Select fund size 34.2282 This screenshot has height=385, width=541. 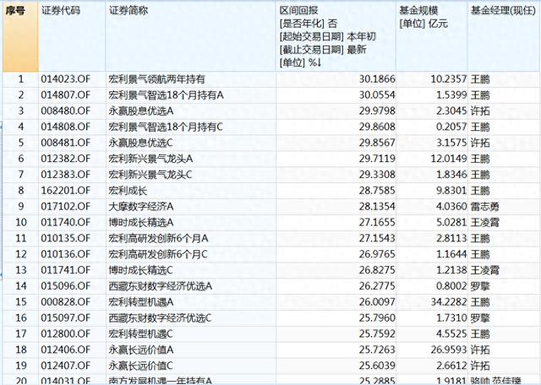449,302
